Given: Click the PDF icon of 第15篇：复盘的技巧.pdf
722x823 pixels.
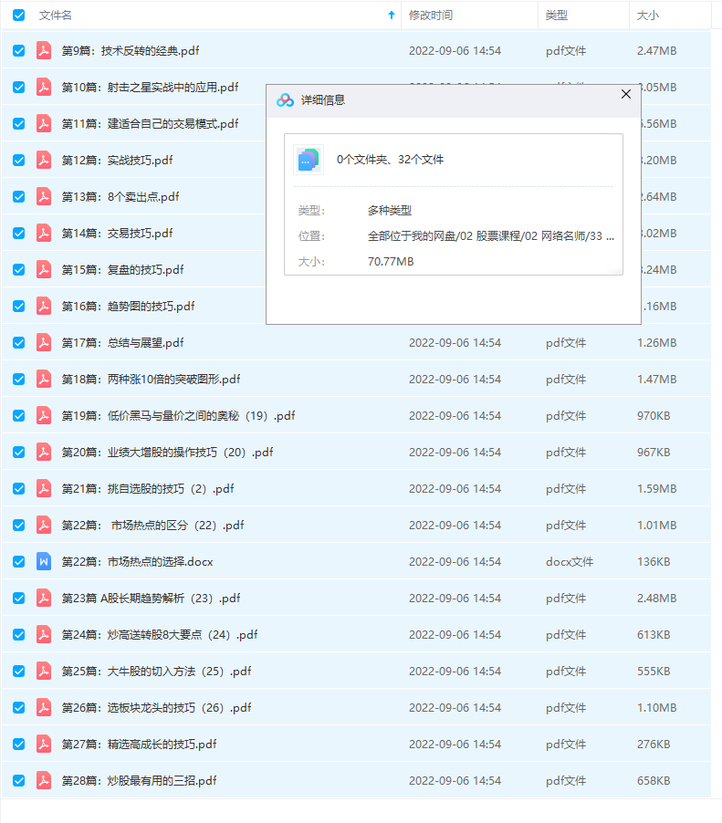Looking at the screenshot, I should pyautogui.click(x=44, y=269).
